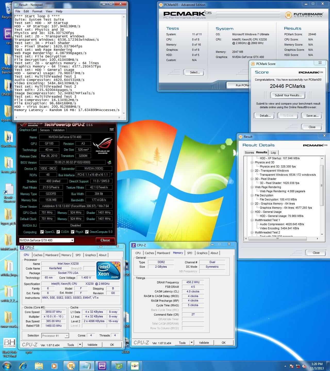
Task: Open the Processor #1 selection dropdown
Action: point(67,336)
